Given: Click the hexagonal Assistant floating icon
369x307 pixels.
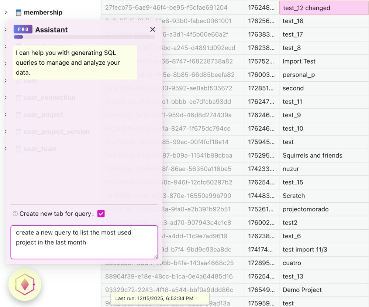Looking at the screenshot, I should pos(25,285).
